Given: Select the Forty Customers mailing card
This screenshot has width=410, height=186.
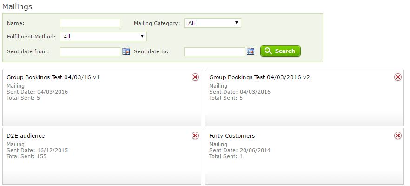Looking at the screenshot, I should click(304, 156).
